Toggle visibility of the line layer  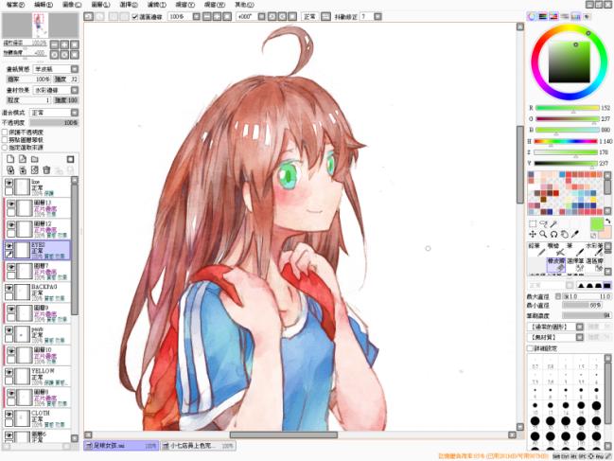[9, 183]
